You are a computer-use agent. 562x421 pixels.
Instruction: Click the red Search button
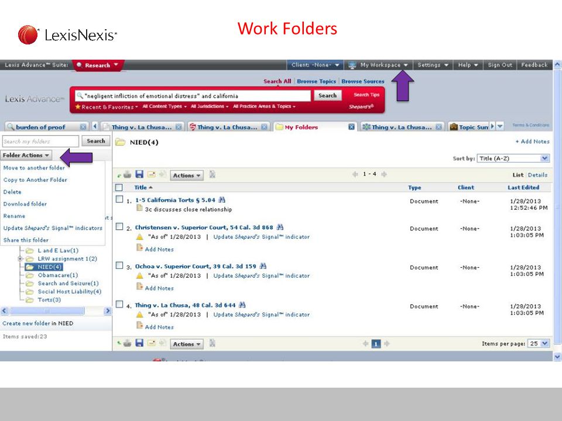click(328, 95)
